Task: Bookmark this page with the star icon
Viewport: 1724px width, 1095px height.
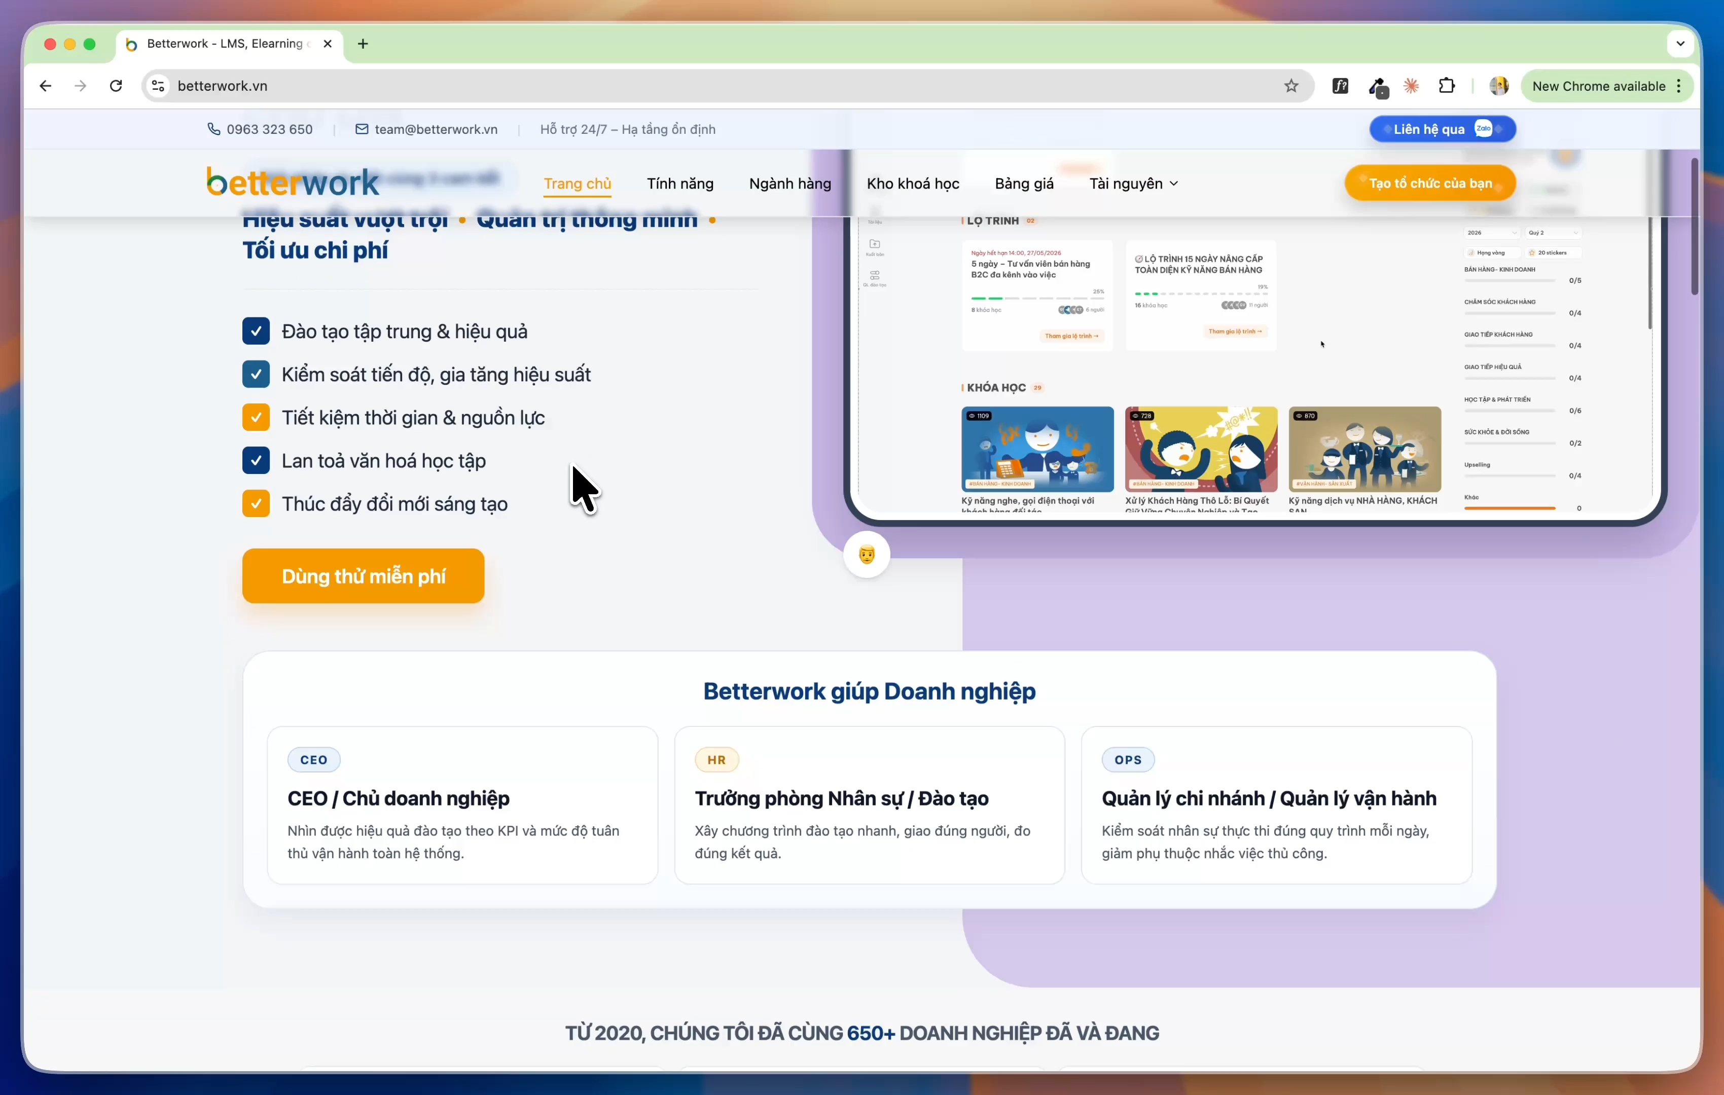Action: 1291,86
